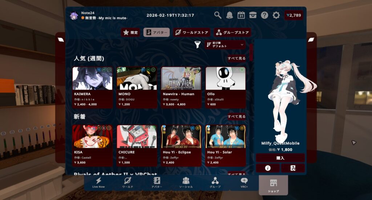This screenshot has height=200, width=372.
Task: Open the search magnifier icon
Action: click(218, 15)
